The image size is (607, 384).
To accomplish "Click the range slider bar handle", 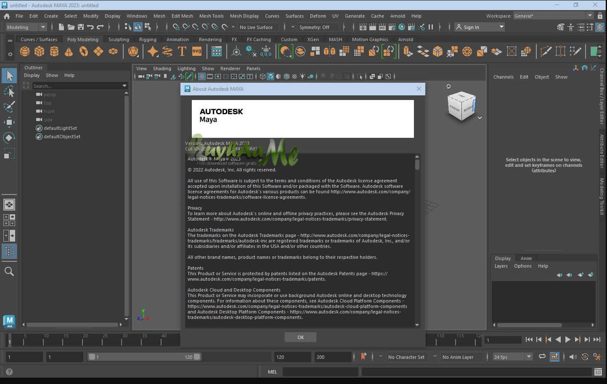I will click(x=145, y=357).
